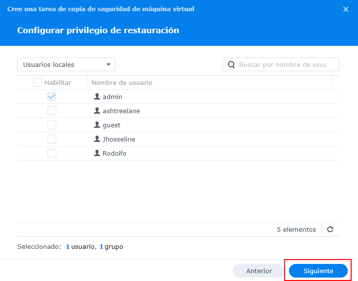The height and width of the screenshot is (281, 358).
Task: Click the user icon next to Rodolfo
Action: pos(97,153)
